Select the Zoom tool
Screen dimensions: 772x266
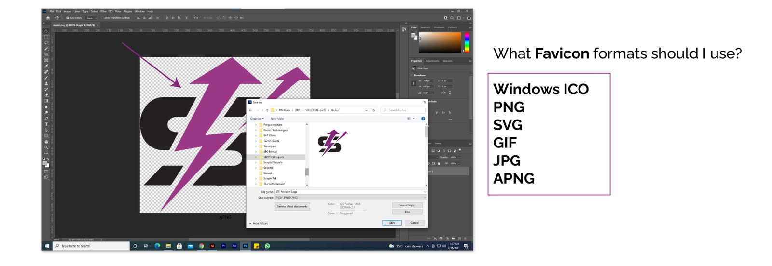(46, 147)
